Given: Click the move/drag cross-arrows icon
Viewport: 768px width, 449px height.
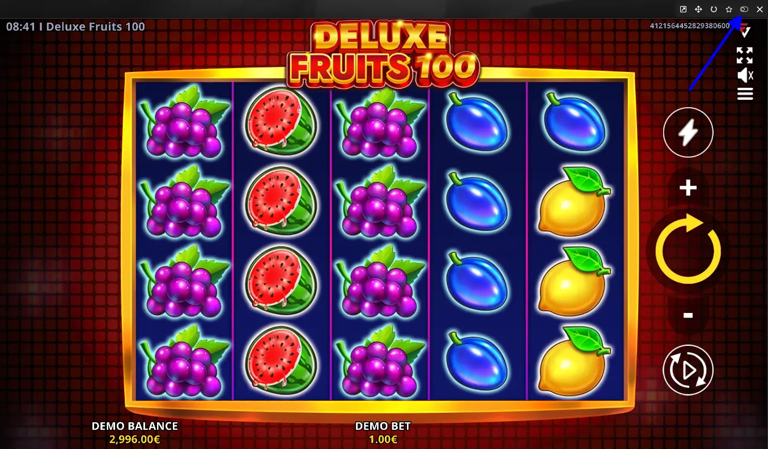Looking at the screenshot, I should click(698, 9).
